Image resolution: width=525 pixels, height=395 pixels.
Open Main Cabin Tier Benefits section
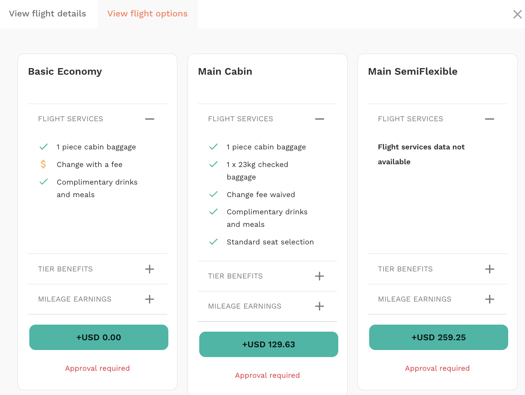[x=268, y=276]
